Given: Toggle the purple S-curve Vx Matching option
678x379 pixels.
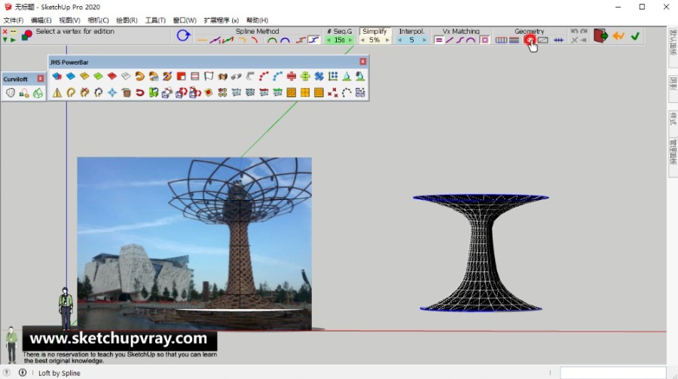Looking at the screenshot, I should click(460, 40).
